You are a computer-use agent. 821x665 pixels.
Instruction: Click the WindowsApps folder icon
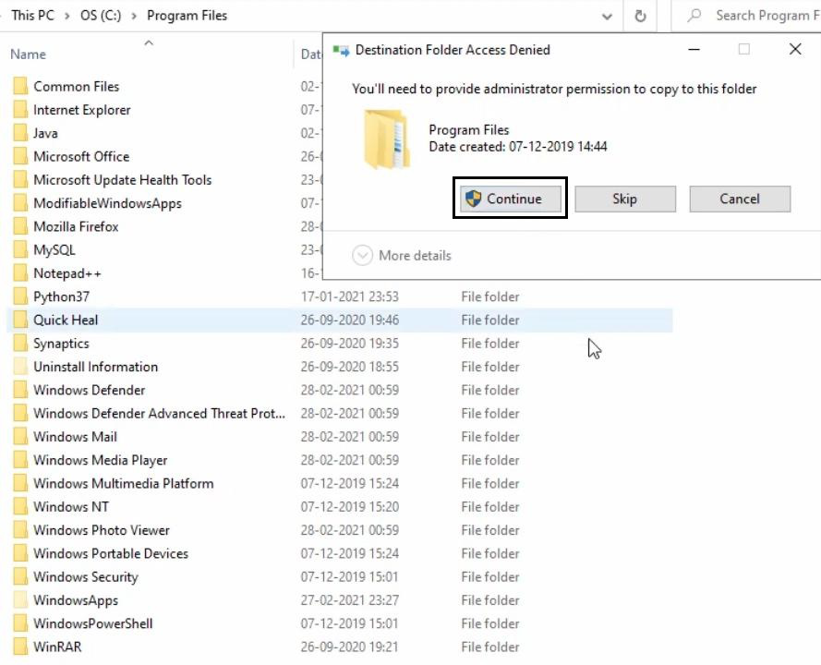tap(20, 600)
